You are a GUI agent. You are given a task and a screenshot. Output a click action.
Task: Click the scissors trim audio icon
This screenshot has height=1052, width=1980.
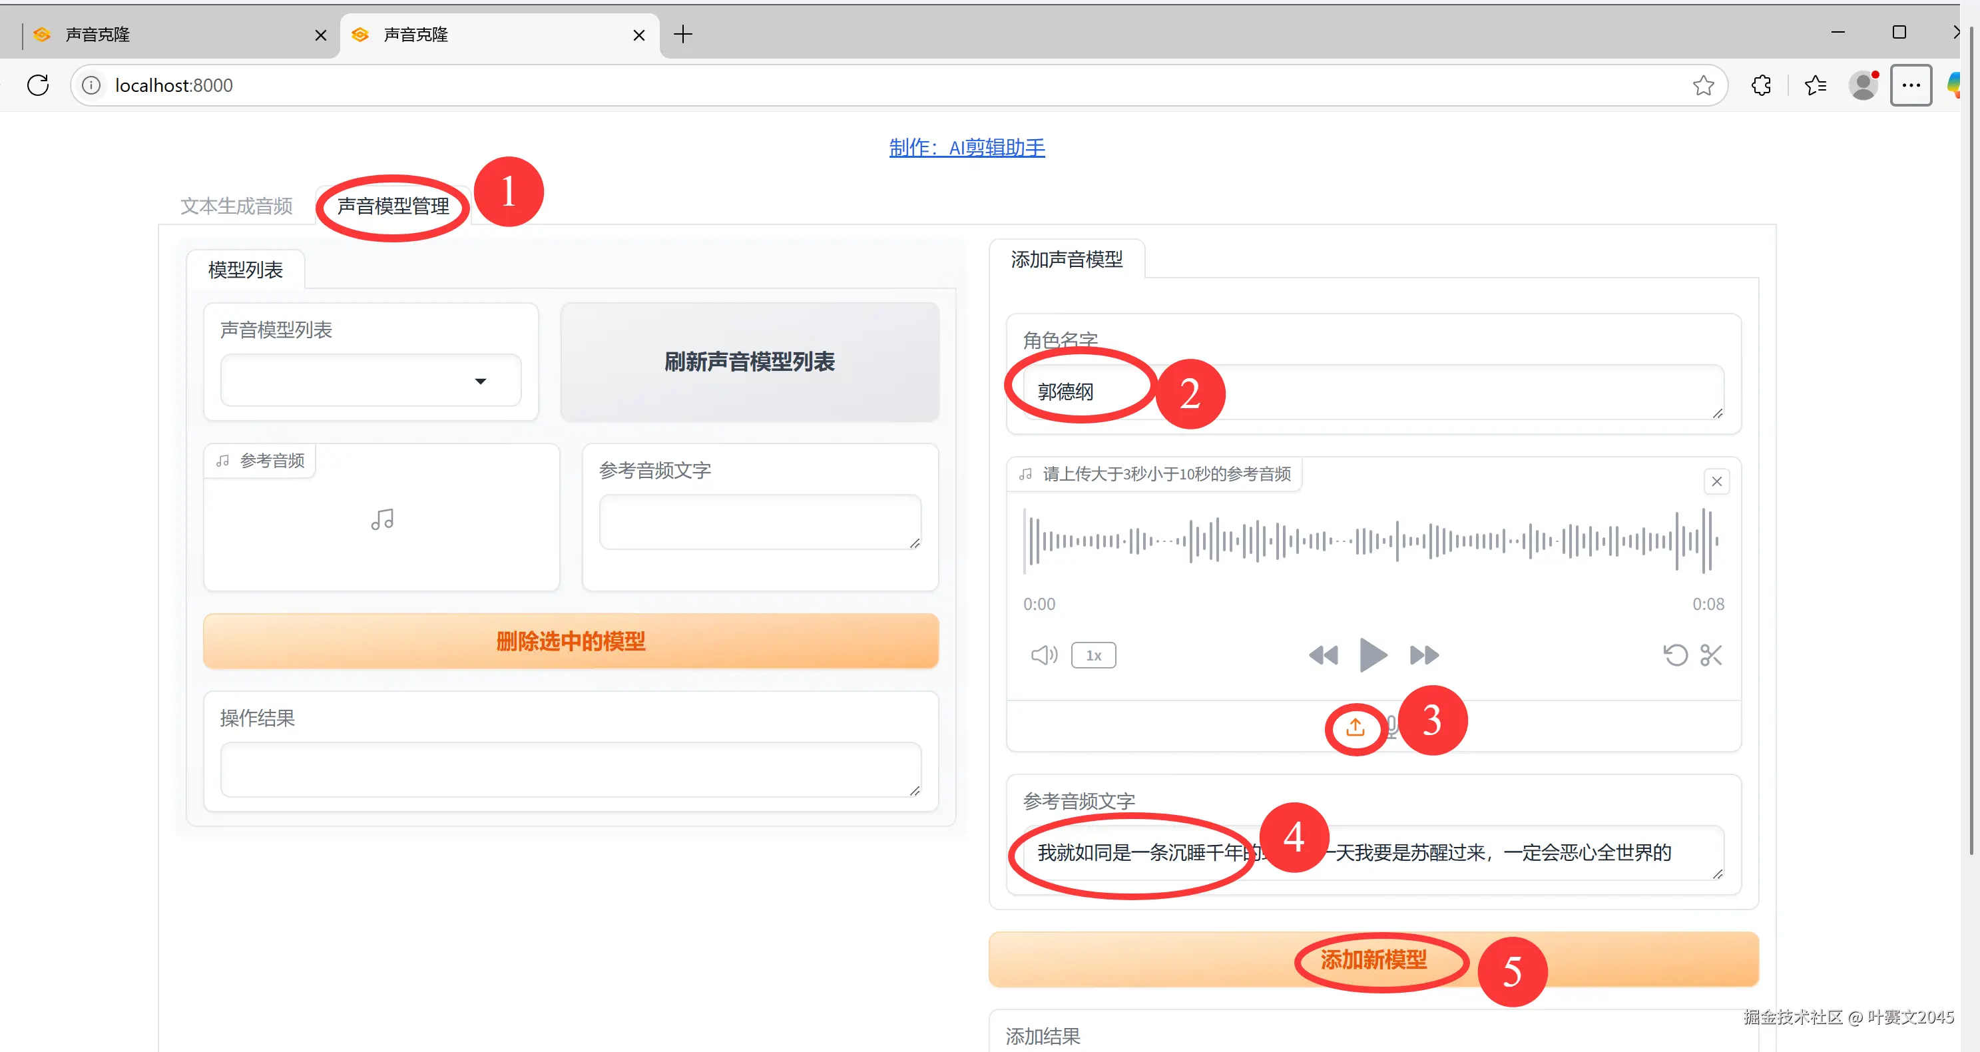coord(1711,655)
